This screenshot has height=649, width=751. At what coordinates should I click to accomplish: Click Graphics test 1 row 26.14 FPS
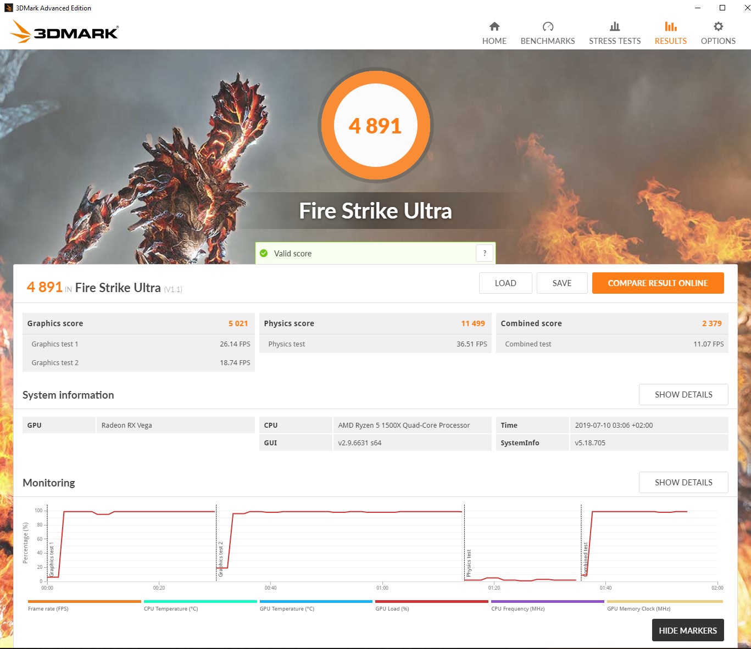pos(138,344)
